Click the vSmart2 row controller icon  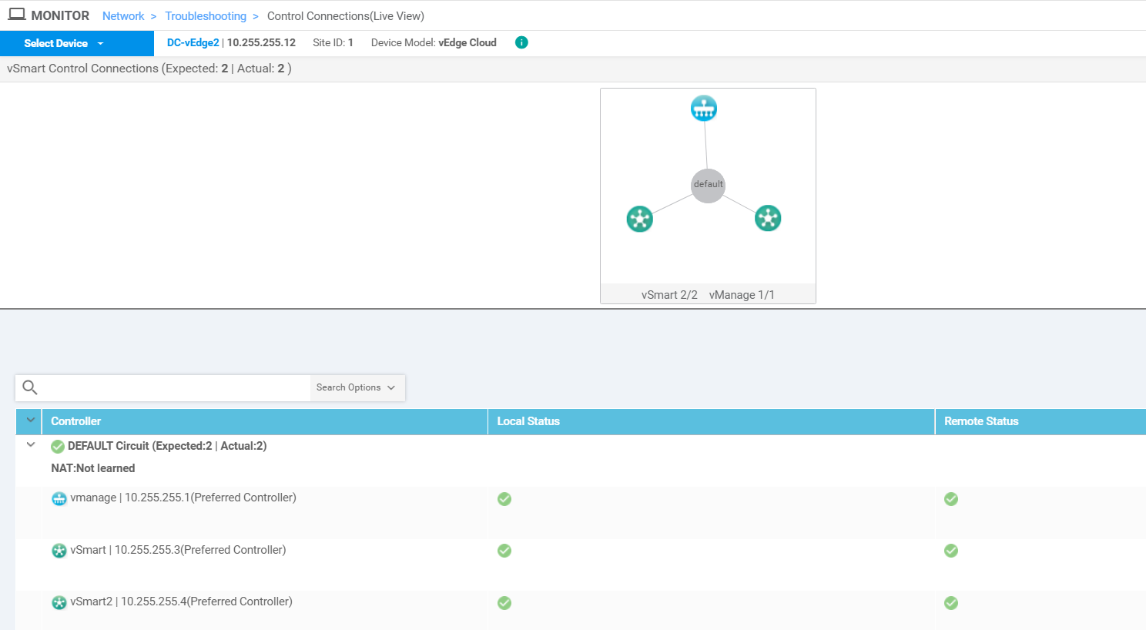59,602
